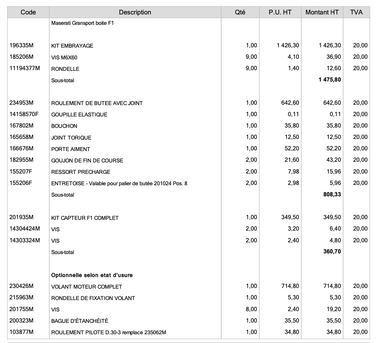Click part code 14304424M
This screenshot has height=343, width=376.
click(x=24, y=229)
